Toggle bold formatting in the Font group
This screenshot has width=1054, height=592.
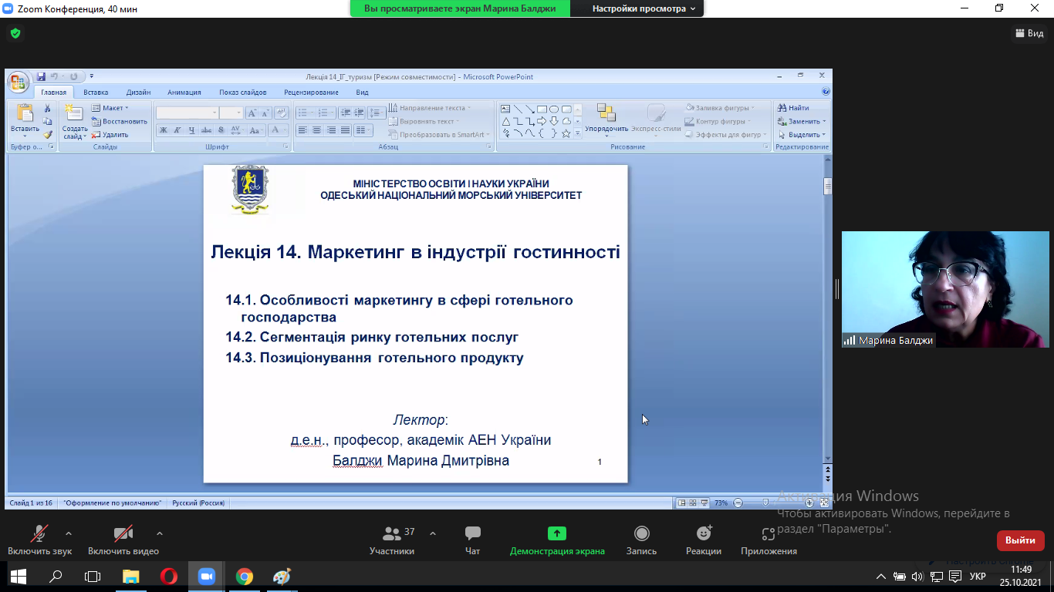[164, 130]
